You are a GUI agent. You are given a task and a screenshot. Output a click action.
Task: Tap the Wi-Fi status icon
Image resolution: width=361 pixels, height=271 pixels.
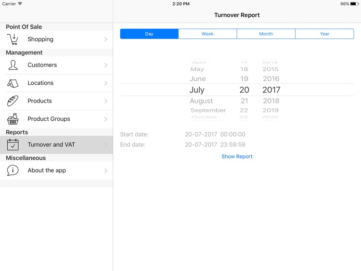[20, 4]
